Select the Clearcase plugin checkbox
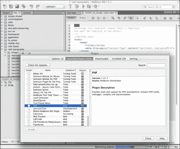180x149 pixels. [29, 114]
